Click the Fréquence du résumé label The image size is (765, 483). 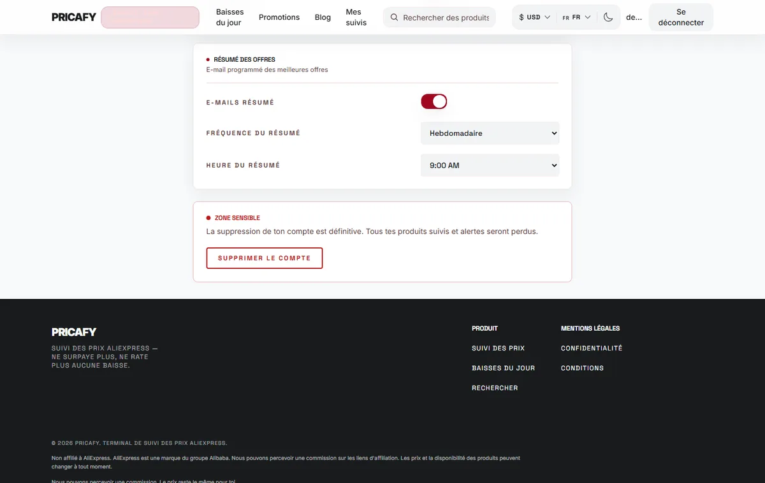(253, 133)
